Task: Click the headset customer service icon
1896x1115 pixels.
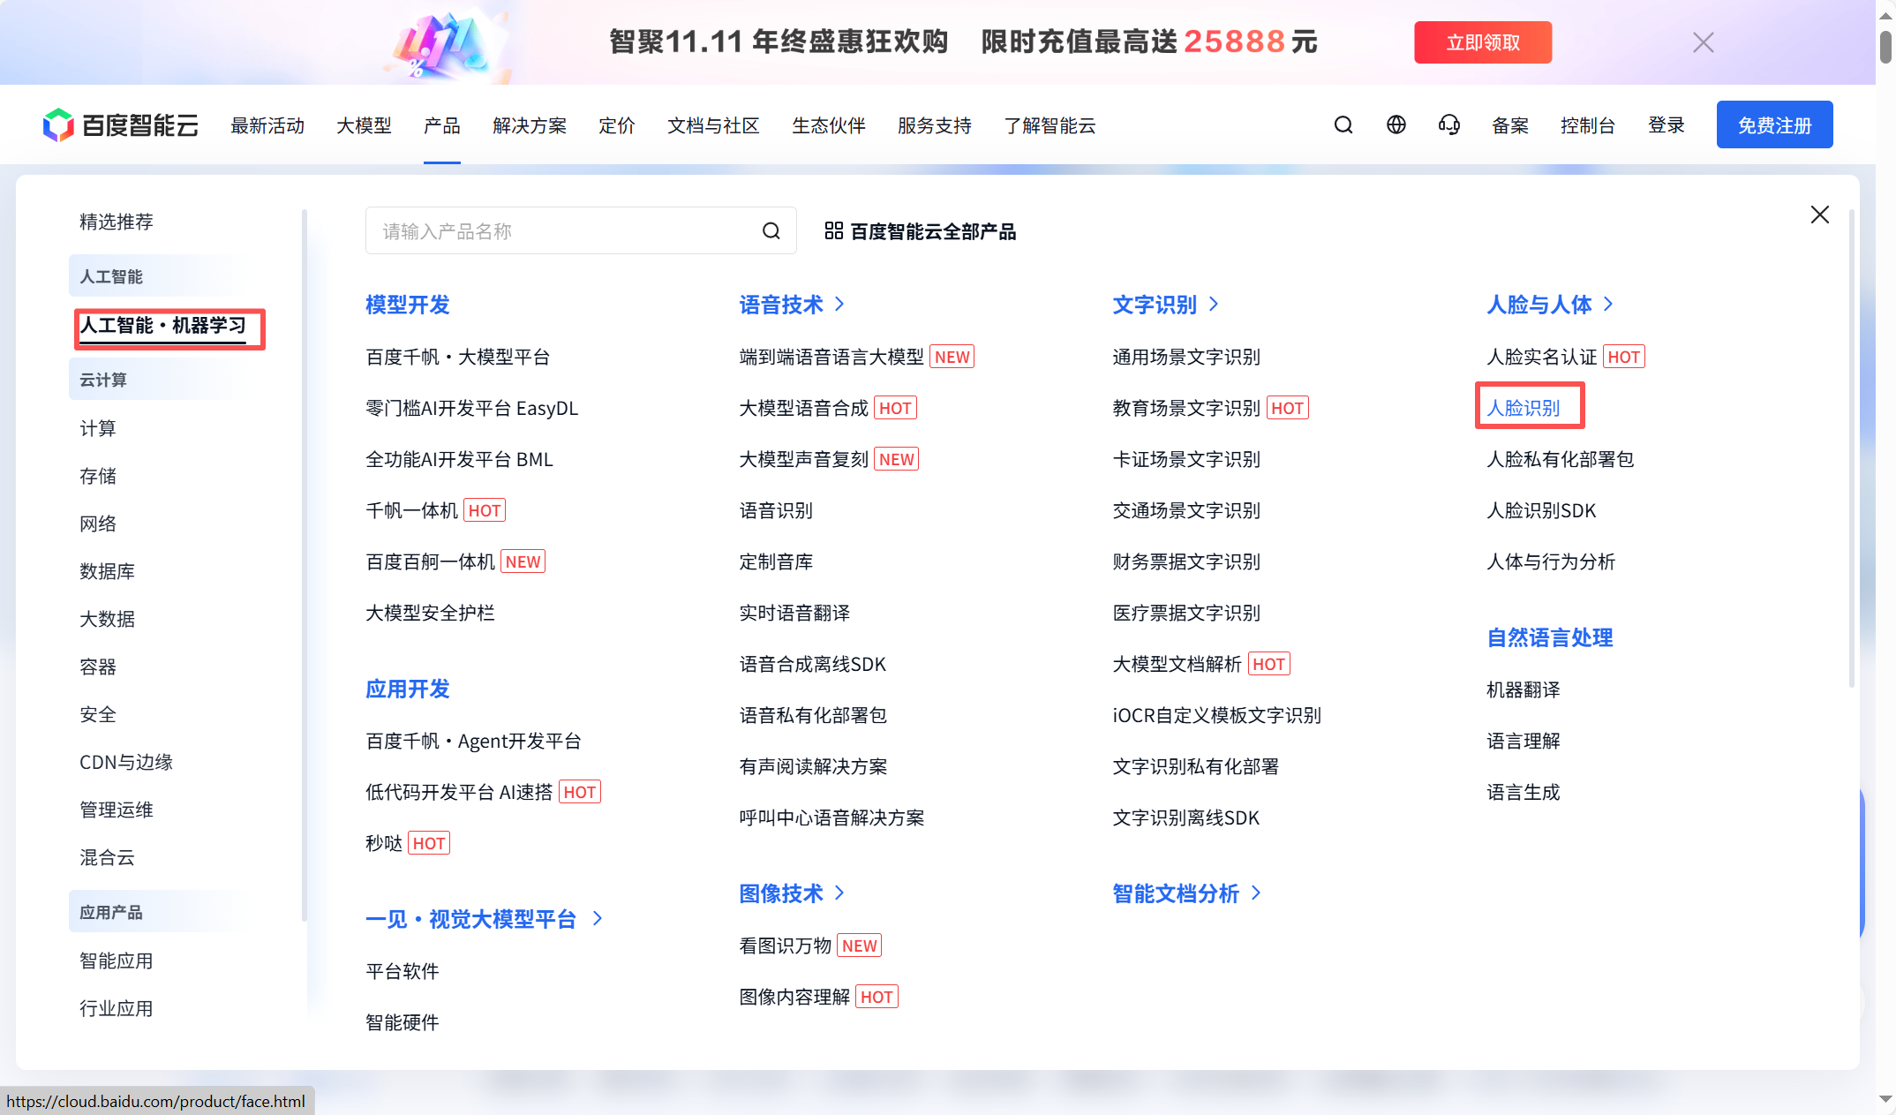Action: (1448, 124)
